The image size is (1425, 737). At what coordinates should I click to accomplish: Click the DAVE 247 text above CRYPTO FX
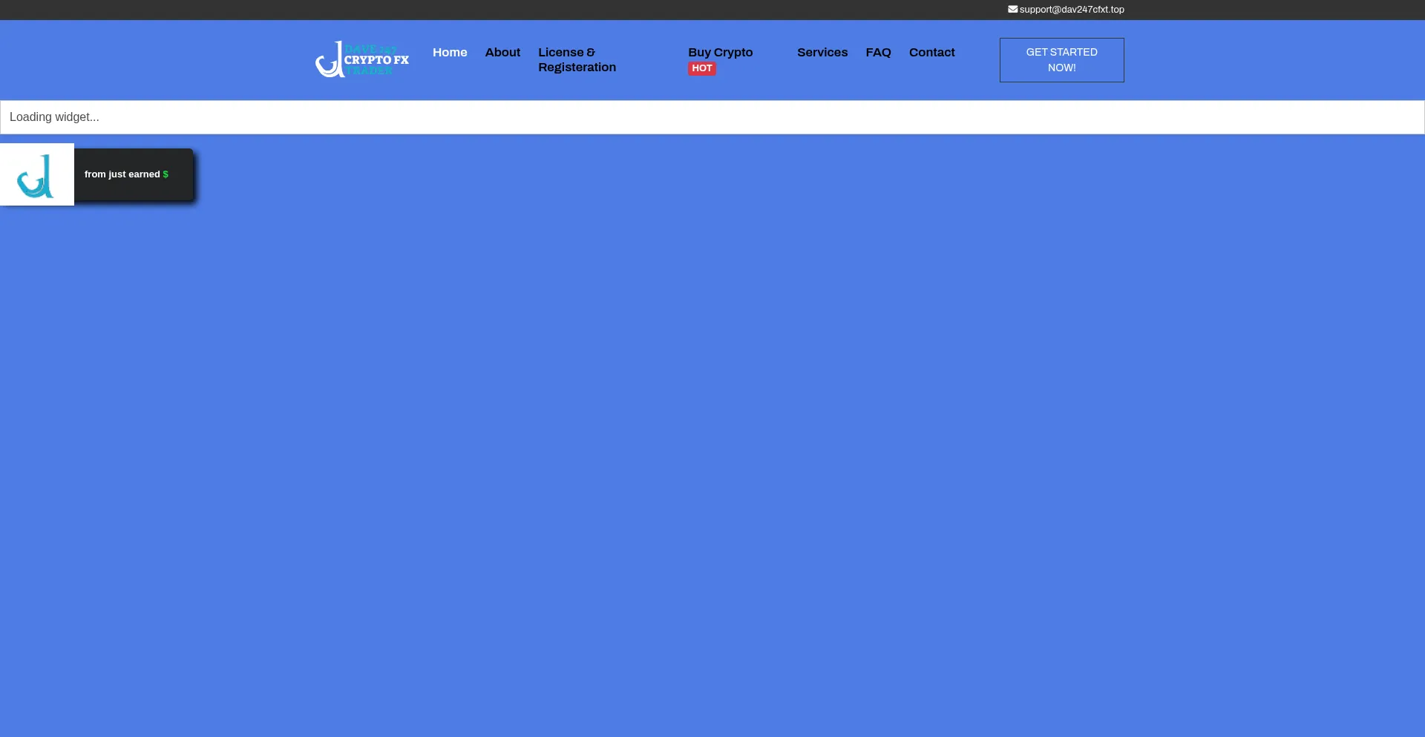tap(370, 49)
